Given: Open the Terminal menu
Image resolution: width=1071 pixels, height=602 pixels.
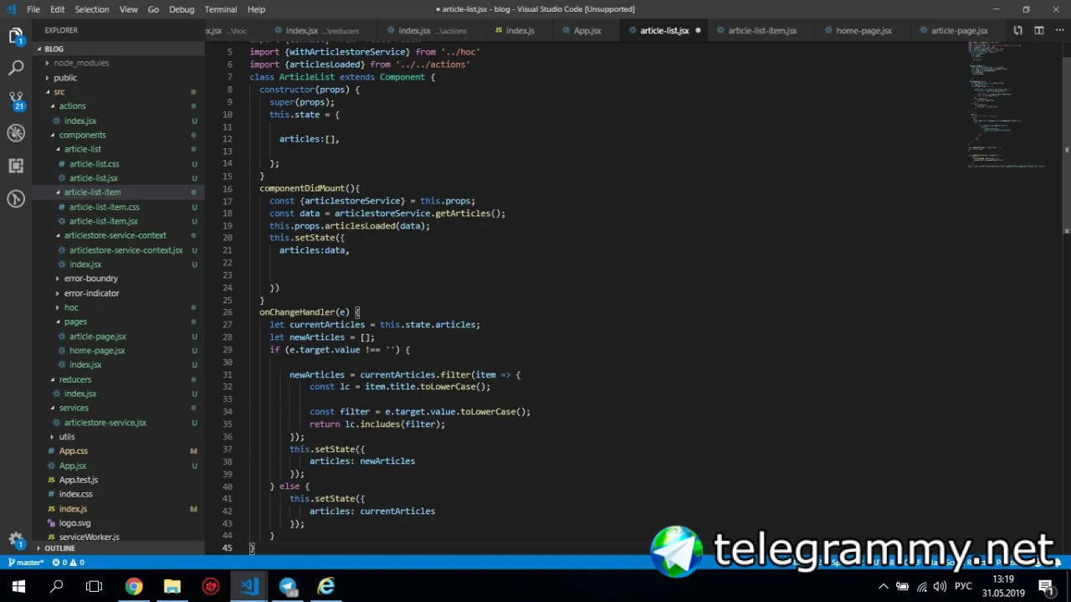Looking at the screenshot, I should coord(221,9).
